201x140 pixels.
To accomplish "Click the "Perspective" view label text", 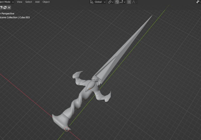I will pos(8,13).
